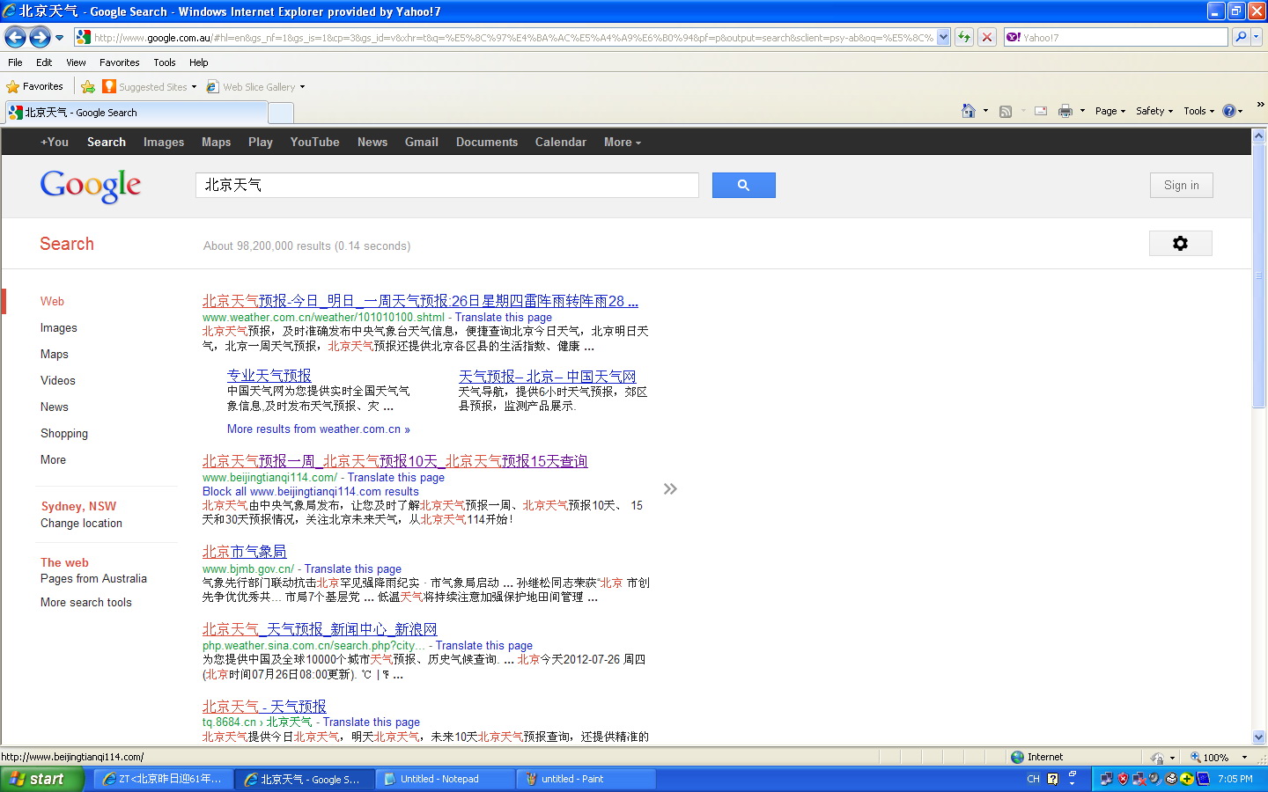Switch to Images in the left sidebar
Image resolution: width=1268 pixels, height=792 pixels.
[x=58, y=327]
